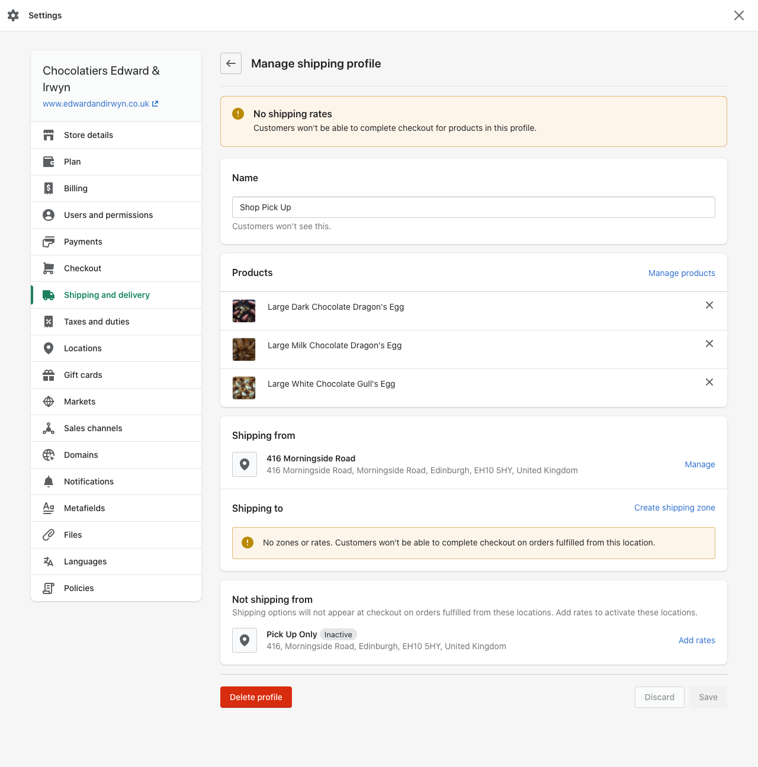
Task: Open Users and permissions settings
Action: [x=108, y=215]
